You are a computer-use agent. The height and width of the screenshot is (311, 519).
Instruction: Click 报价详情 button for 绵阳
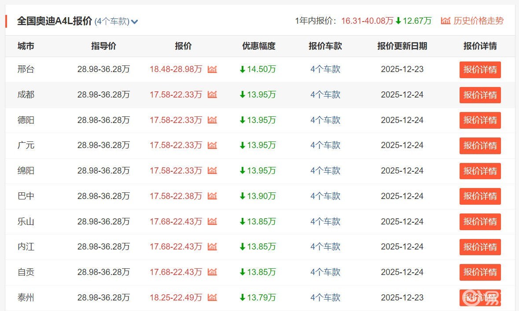click(x=480, y=171)
